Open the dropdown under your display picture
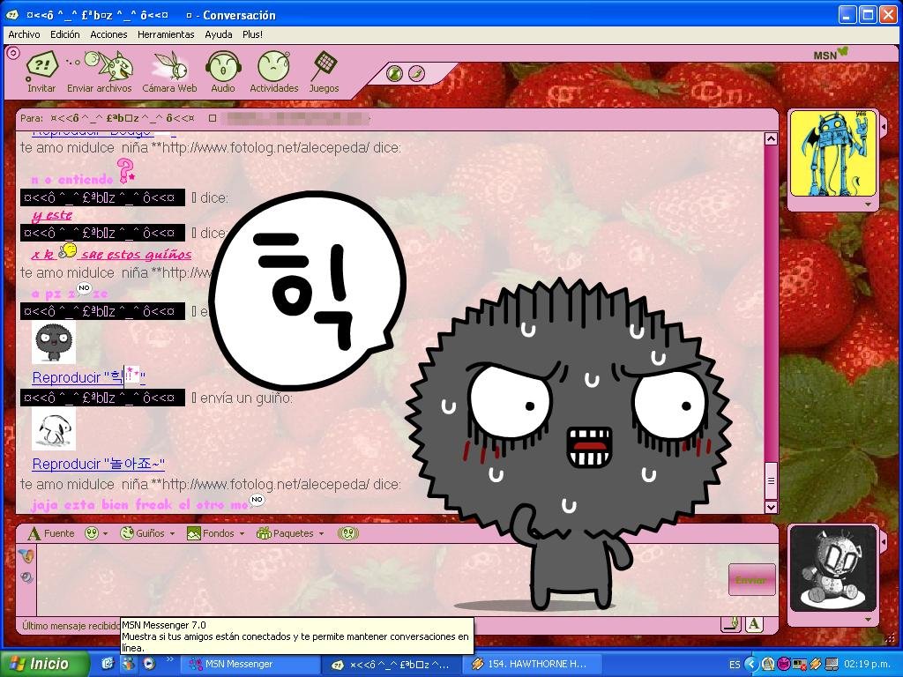The image size is (903, 677). 868,620
